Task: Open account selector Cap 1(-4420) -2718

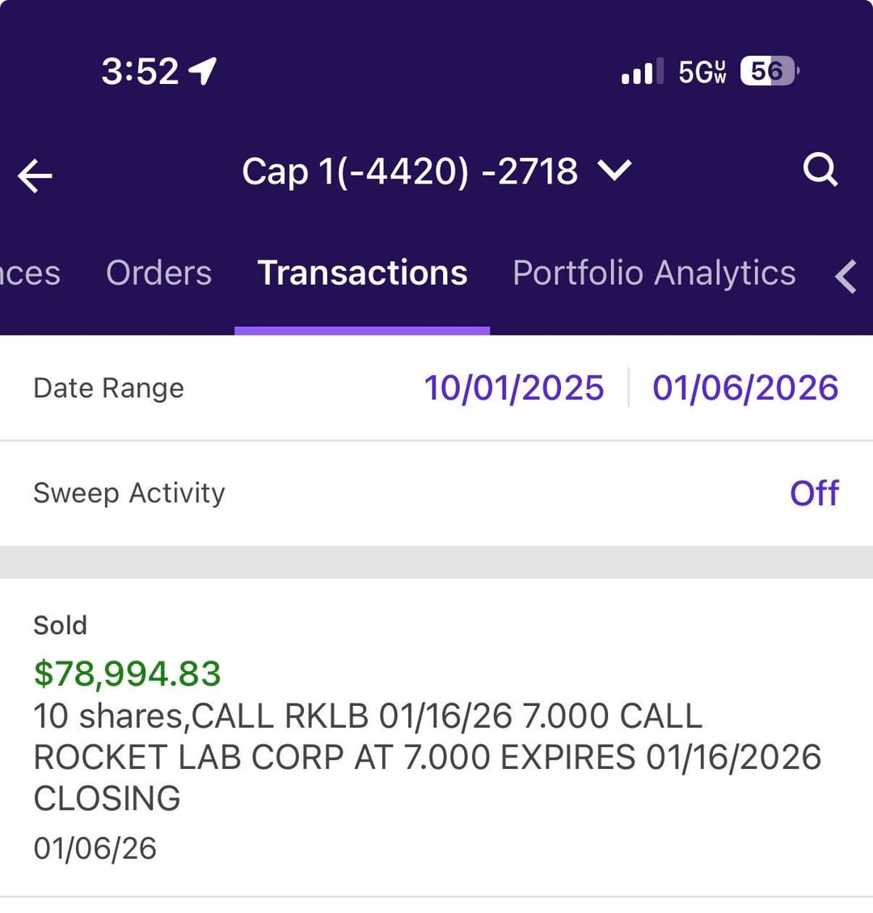Action: [410, 171]
